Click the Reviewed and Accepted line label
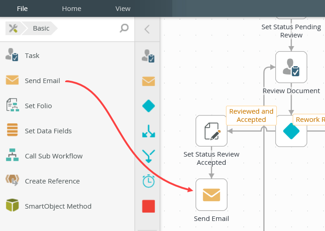The width and height of the screenshot is (325, 231). point(251,115)
